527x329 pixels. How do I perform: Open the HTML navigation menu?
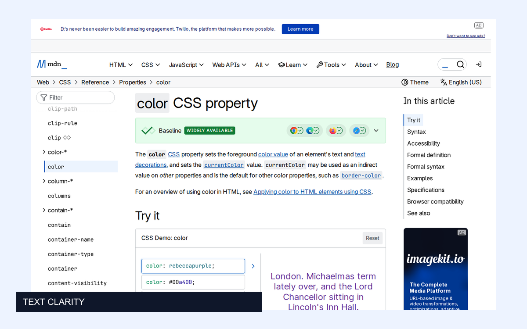121,65
